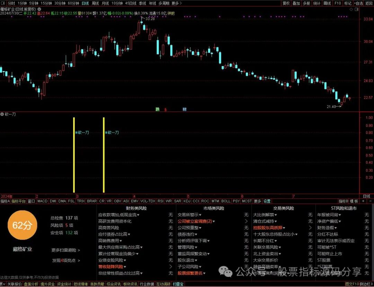Open 图文F10 at bottom right
Screen dimensions: 374x287
click(352, 284)
